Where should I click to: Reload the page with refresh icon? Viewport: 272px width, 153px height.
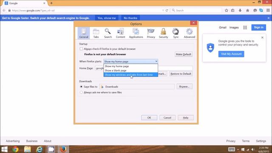coord(167,10)
